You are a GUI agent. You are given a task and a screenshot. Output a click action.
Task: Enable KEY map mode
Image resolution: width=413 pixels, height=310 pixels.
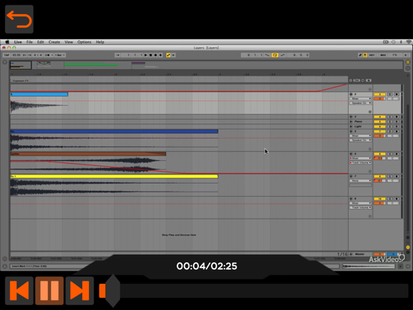pyautogui.click(x=372, y=55)
